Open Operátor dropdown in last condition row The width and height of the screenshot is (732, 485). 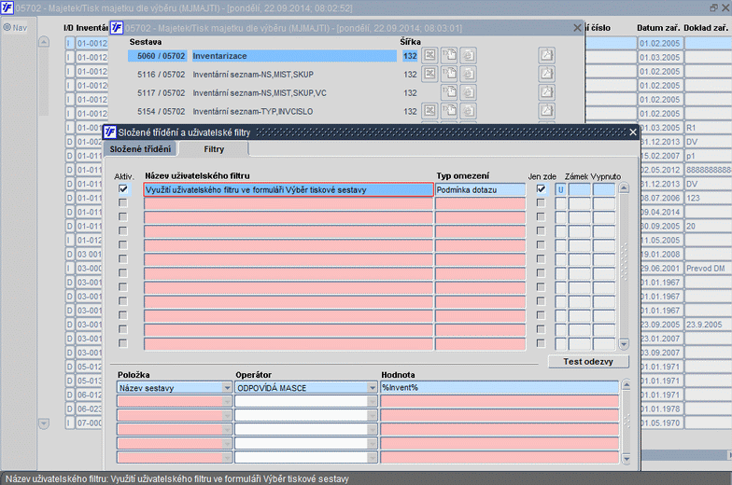tap(372, 457)
